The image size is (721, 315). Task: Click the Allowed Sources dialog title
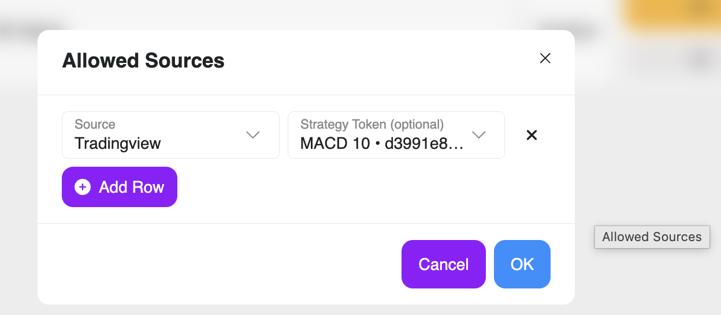tap(143, 61)
